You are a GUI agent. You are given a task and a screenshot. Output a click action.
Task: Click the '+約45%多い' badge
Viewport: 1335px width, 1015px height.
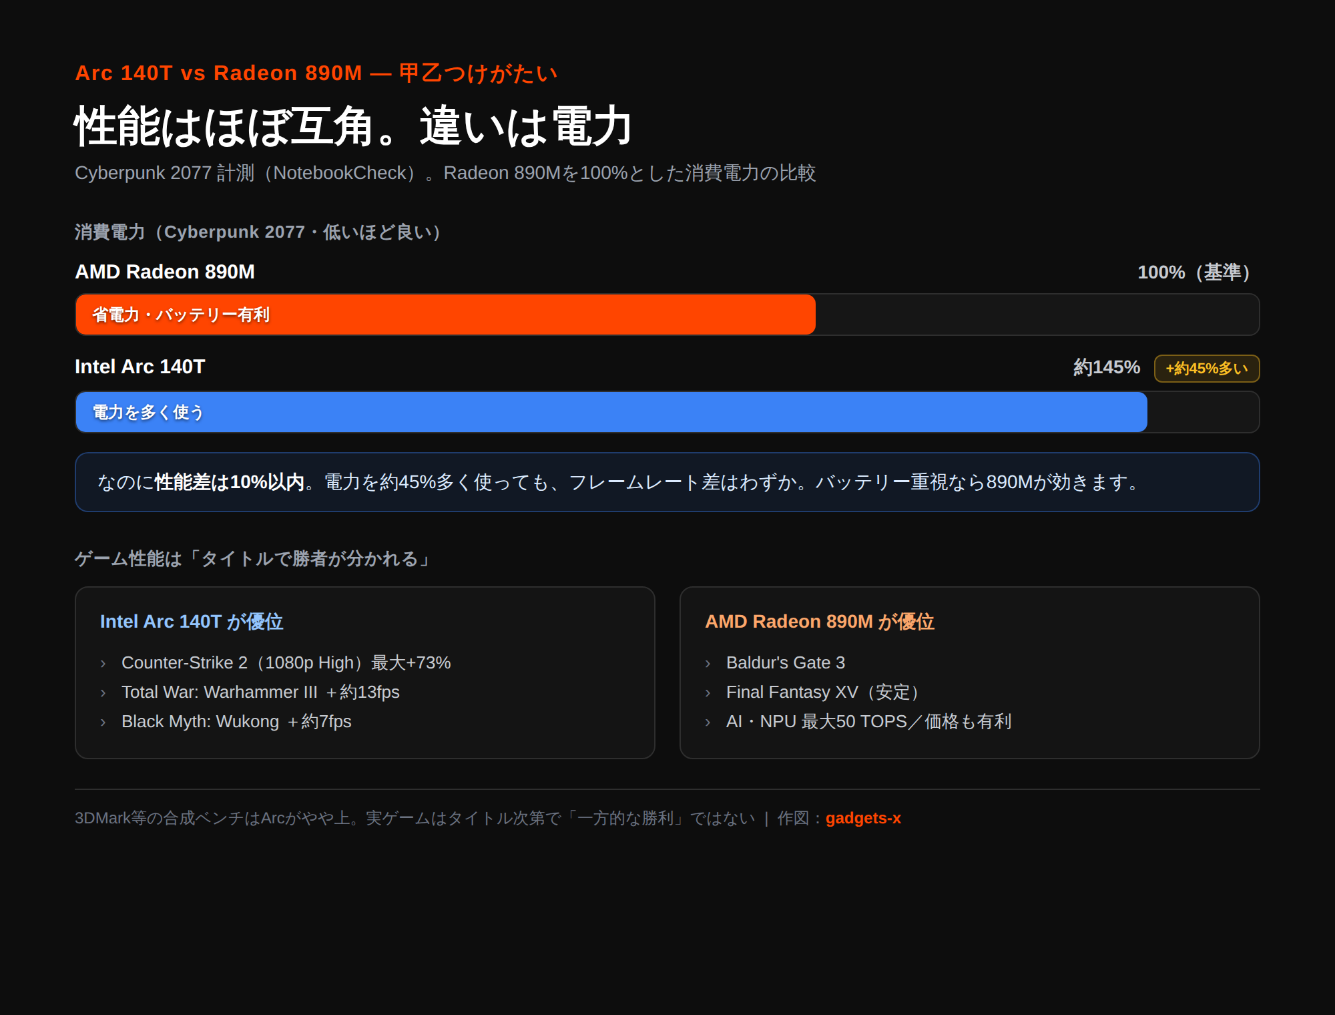tap(1207, 369)
